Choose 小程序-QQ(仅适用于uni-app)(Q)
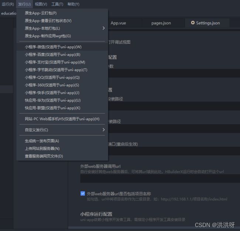 62,77
